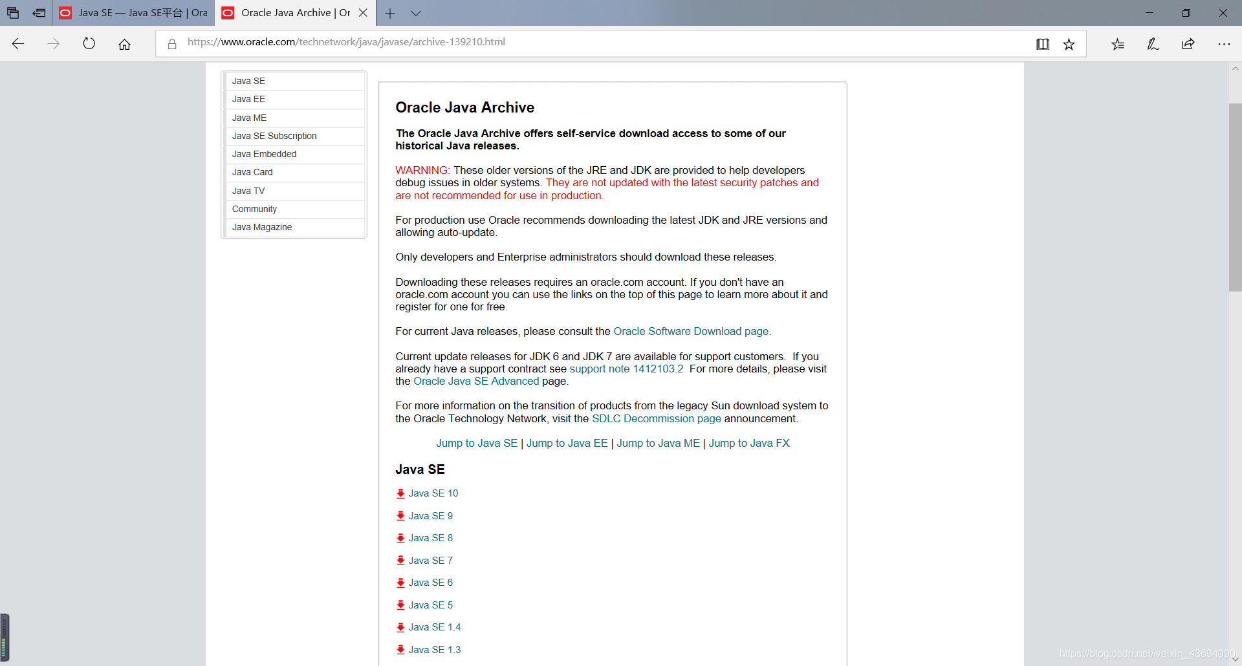This screenshot has height=666, width=1242.
Task: Click Jump to Java ME link
Action: pyautogui.click(x=658, y=444)
